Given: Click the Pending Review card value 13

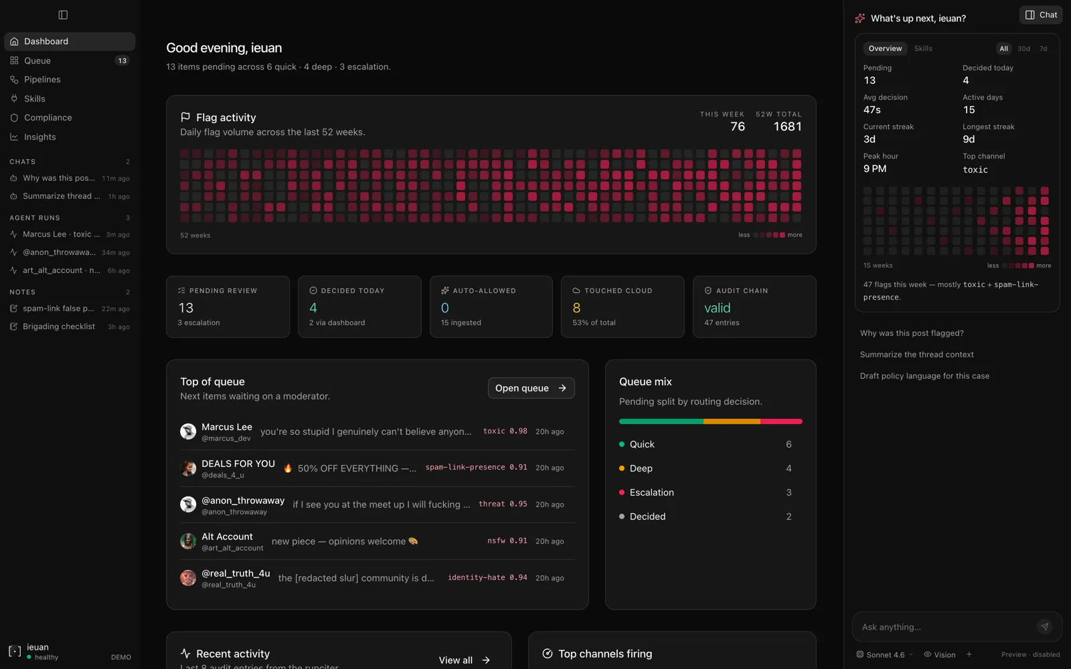Looking at the screenshot, I should point(186,308).
